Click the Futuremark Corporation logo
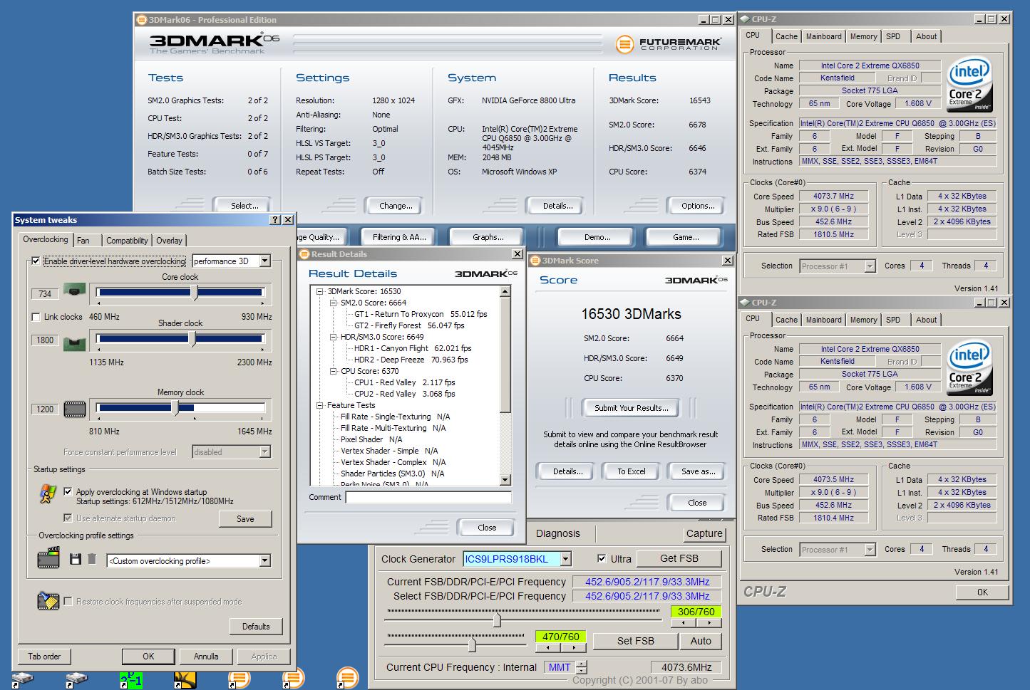 point(668,44)
